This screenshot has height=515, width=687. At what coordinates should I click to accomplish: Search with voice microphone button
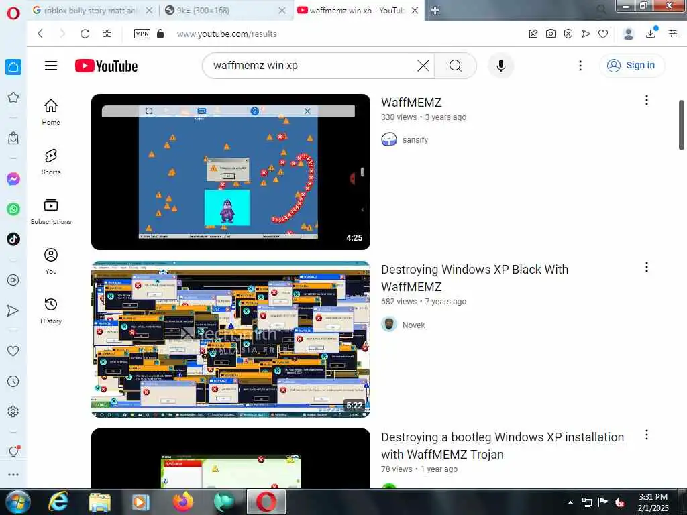501,66
